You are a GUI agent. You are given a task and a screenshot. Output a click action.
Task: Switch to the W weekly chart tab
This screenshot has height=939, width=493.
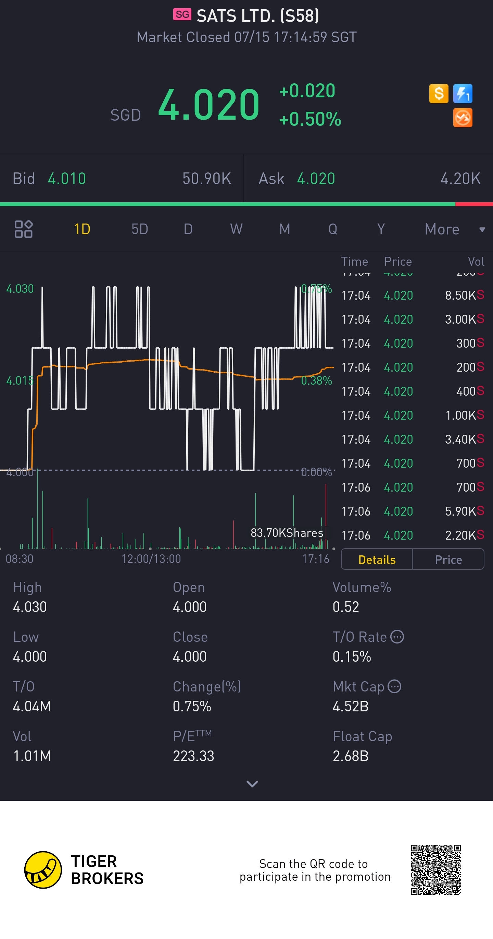coord(236,229)
